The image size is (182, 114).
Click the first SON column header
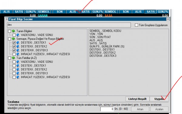click(x=59, y=12)
